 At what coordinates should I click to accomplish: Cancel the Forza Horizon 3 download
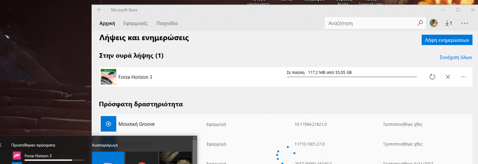tap(448, 77)
